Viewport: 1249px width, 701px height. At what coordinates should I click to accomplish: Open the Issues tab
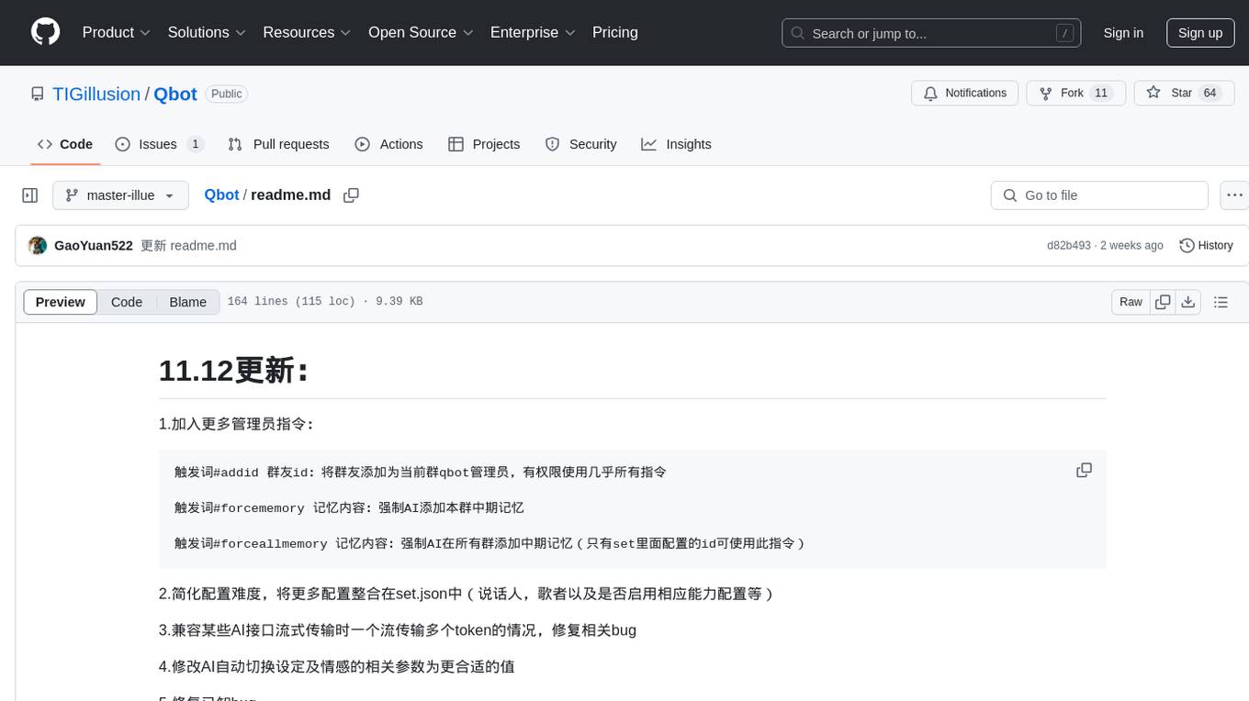point(159,144)
